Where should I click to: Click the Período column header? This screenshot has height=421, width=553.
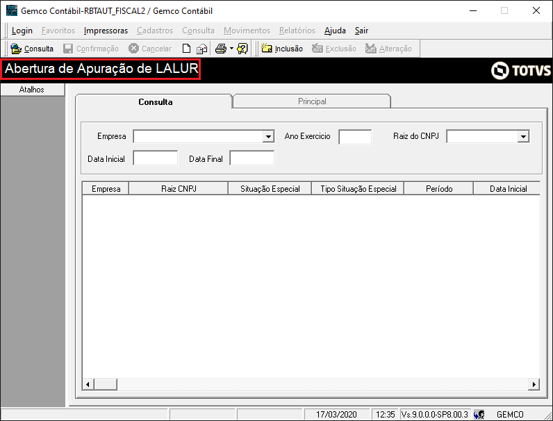(x=439, y=189)
